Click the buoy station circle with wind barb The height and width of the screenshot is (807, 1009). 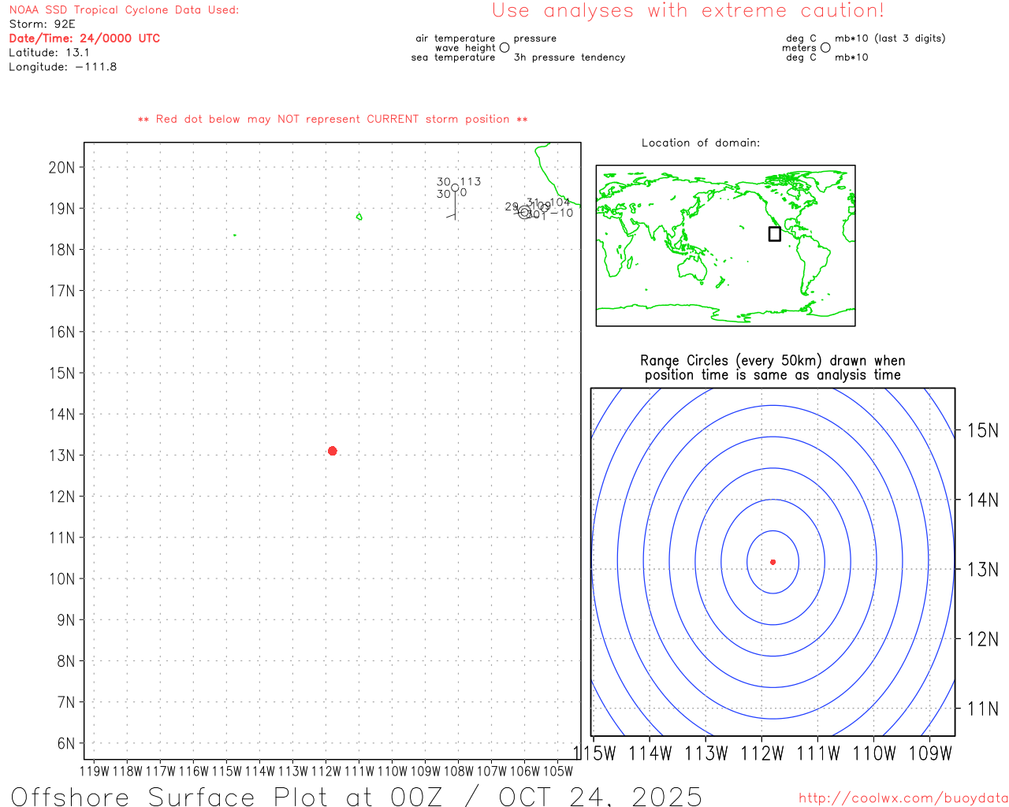tap(455, 188)
